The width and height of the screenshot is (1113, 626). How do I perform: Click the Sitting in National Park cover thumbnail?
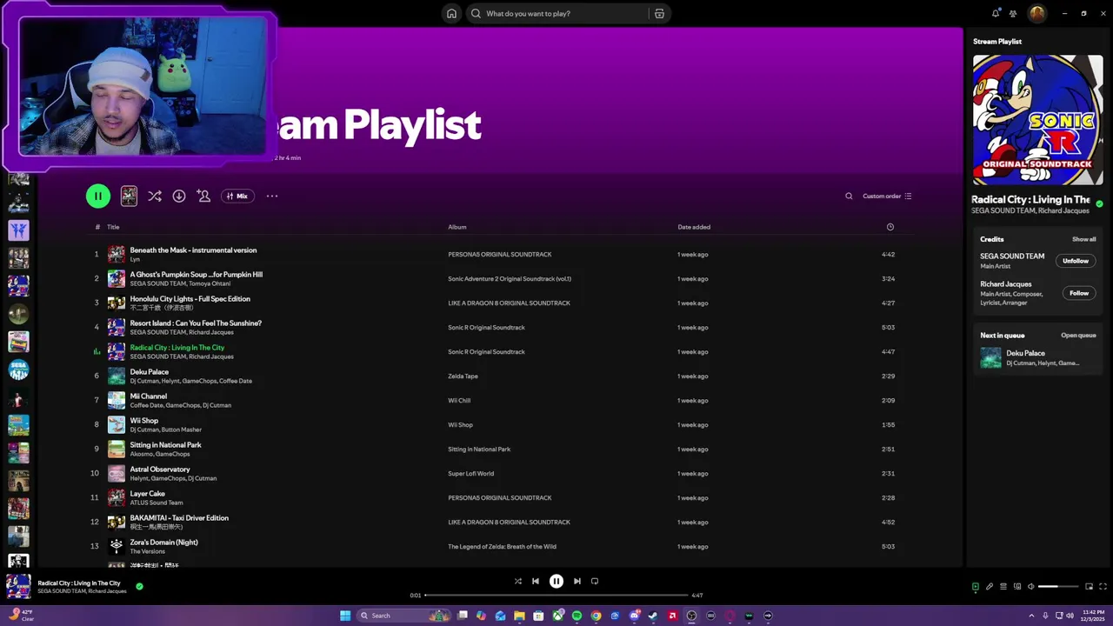tap(117, 450)
